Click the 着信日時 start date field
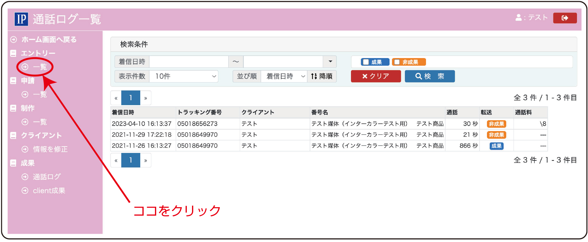This screenshot has height=242, width=588. tap(189, 61)
